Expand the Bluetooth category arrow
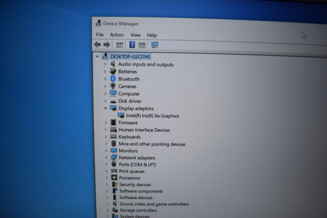The width and height of the screenshot is (327, 218). click(105, 79)
